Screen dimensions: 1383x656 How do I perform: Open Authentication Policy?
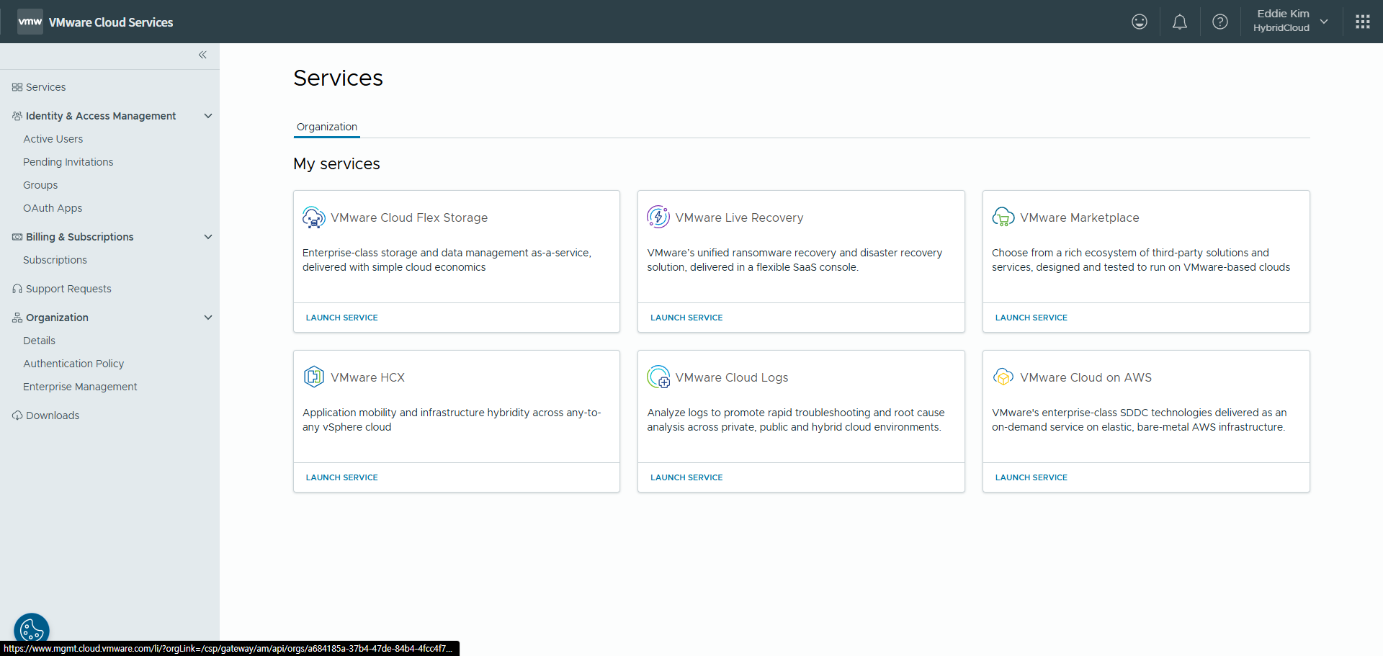click(73, 364)
